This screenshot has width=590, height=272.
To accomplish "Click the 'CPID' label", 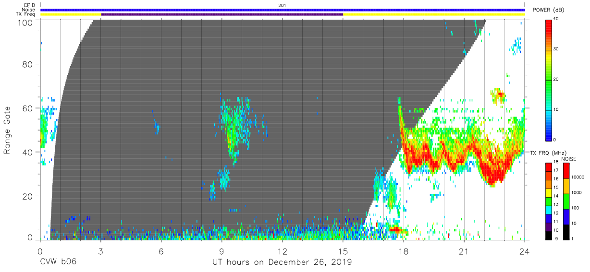I will (29, 5).
